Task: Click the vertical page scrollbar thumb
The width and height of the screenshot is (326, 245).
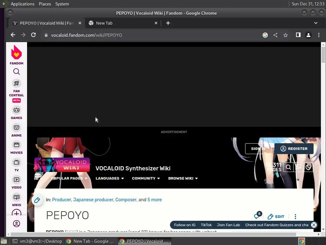Action: 323,55
